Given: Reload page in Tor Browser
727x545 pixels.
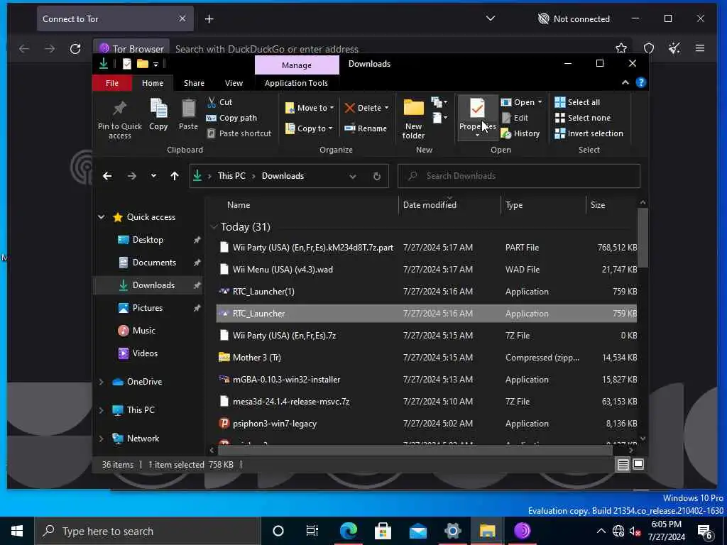Looking at the screenshot, I should click(x=75, y=49).
